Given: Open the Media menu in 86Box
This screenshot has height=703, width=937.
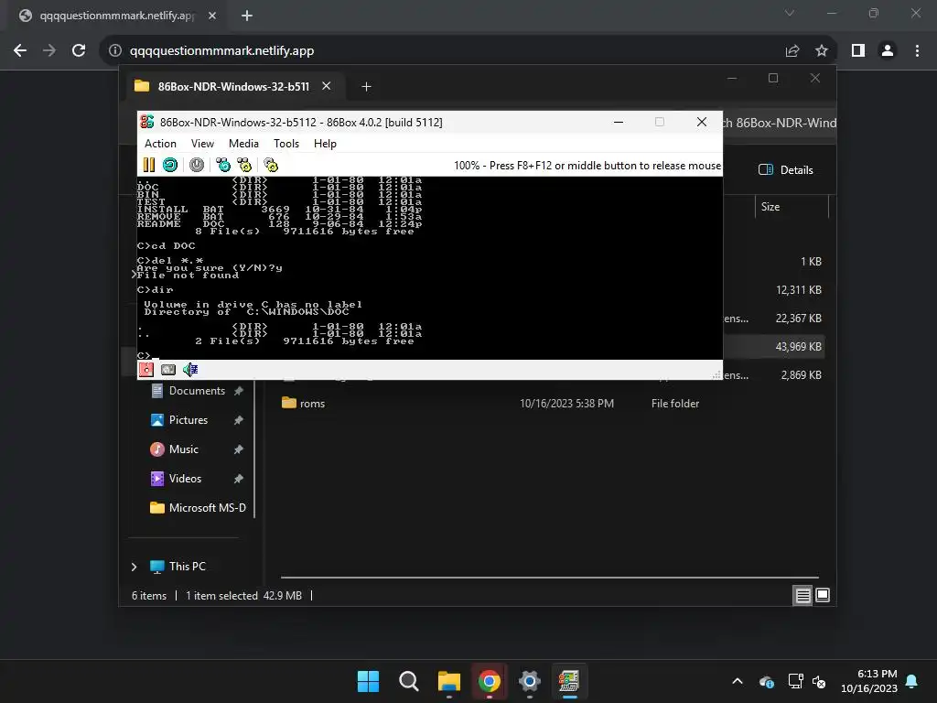Looking at the screenshot, I should tap(243, 144).
